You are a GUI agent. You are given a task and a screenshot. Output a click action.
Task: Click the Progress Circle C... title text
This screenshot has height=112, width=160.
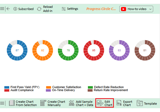coord(101,9)
